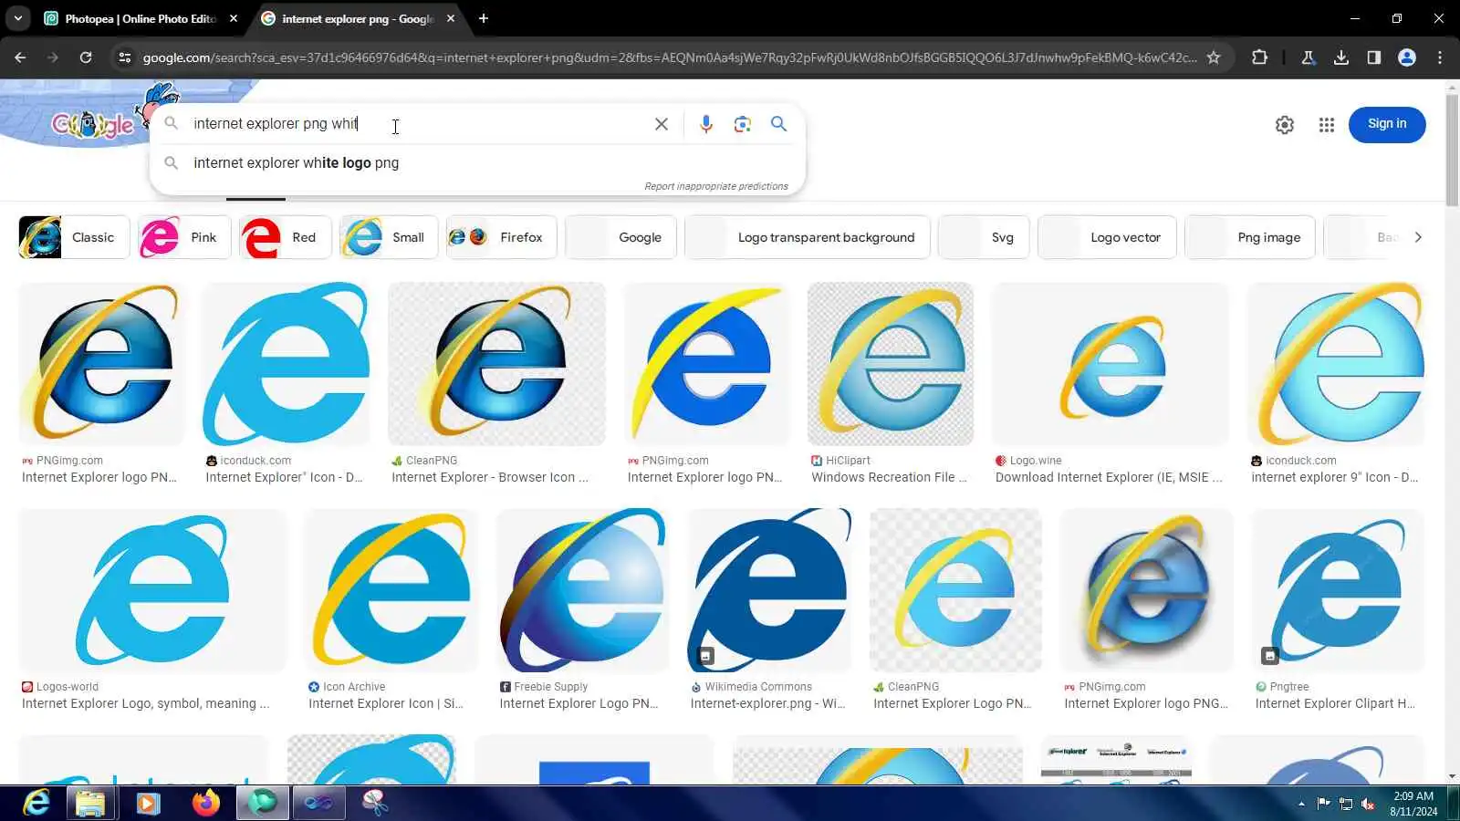Select the Png image filter chip
This screenshot has height=821, width=1460.
pos(1250,237)
